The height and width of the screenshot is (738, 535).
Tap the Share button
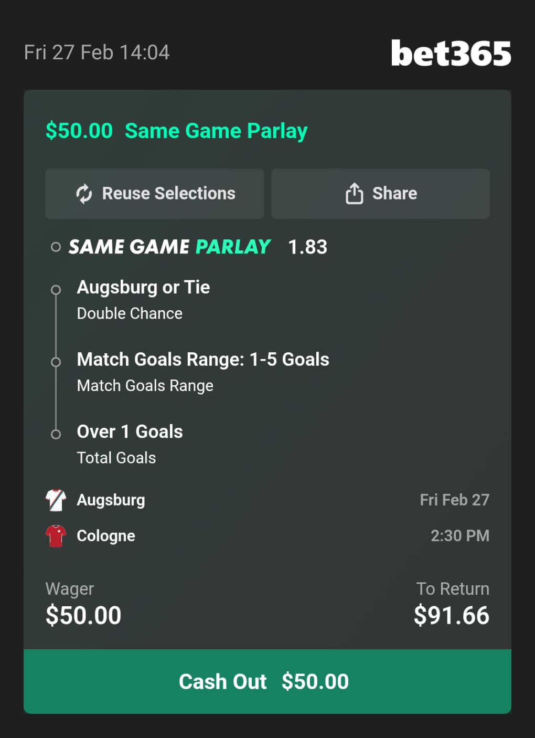[x=380, y=194]
